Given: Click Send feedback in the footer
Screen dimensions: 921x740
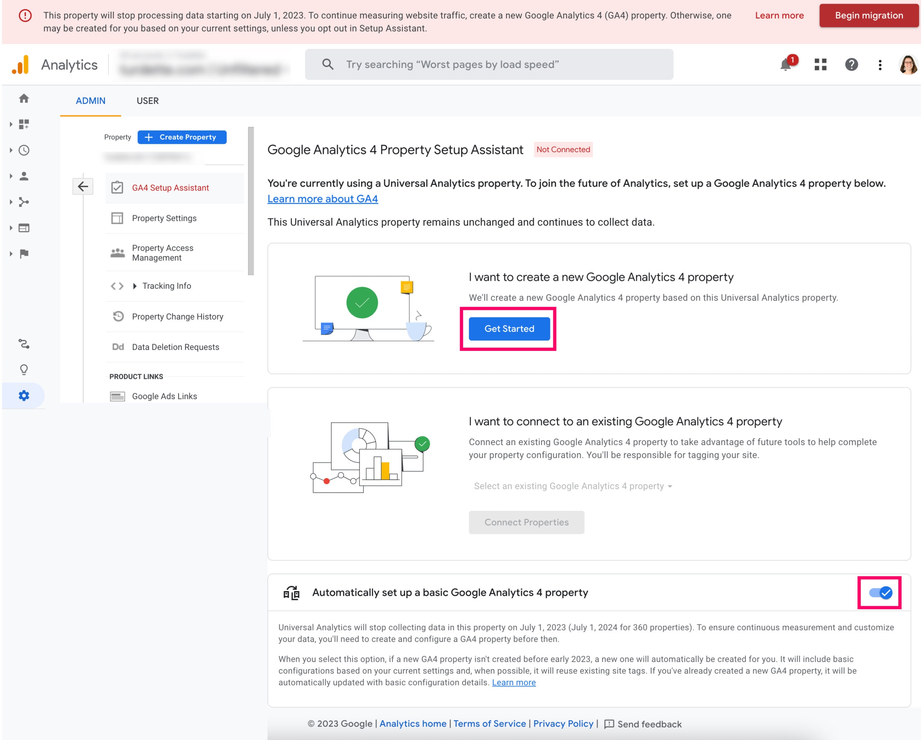Looking at the screenshot, I should click(649, 724).
